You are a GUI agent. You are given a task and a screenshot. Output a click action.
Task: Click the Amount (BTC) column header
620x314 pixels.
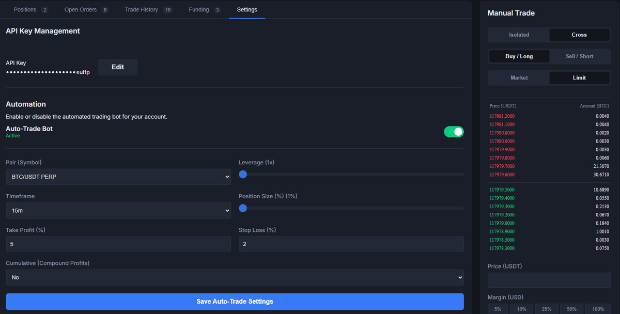click(x=594, y=105)
